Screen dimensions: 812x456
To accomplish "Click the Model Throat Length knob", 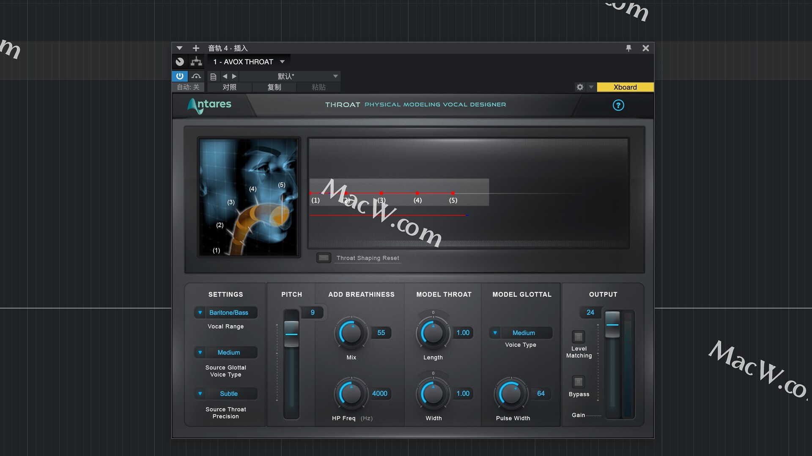I will tap(433, 333).
